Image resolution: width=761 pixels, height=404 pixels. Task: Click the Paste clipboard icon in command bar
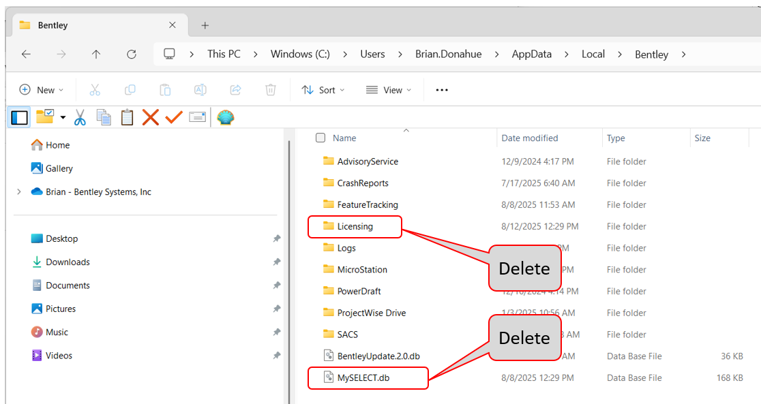click(165, 90)
